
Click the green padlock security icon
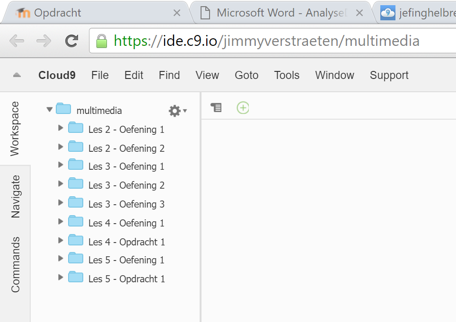click(x=101, y=41)
